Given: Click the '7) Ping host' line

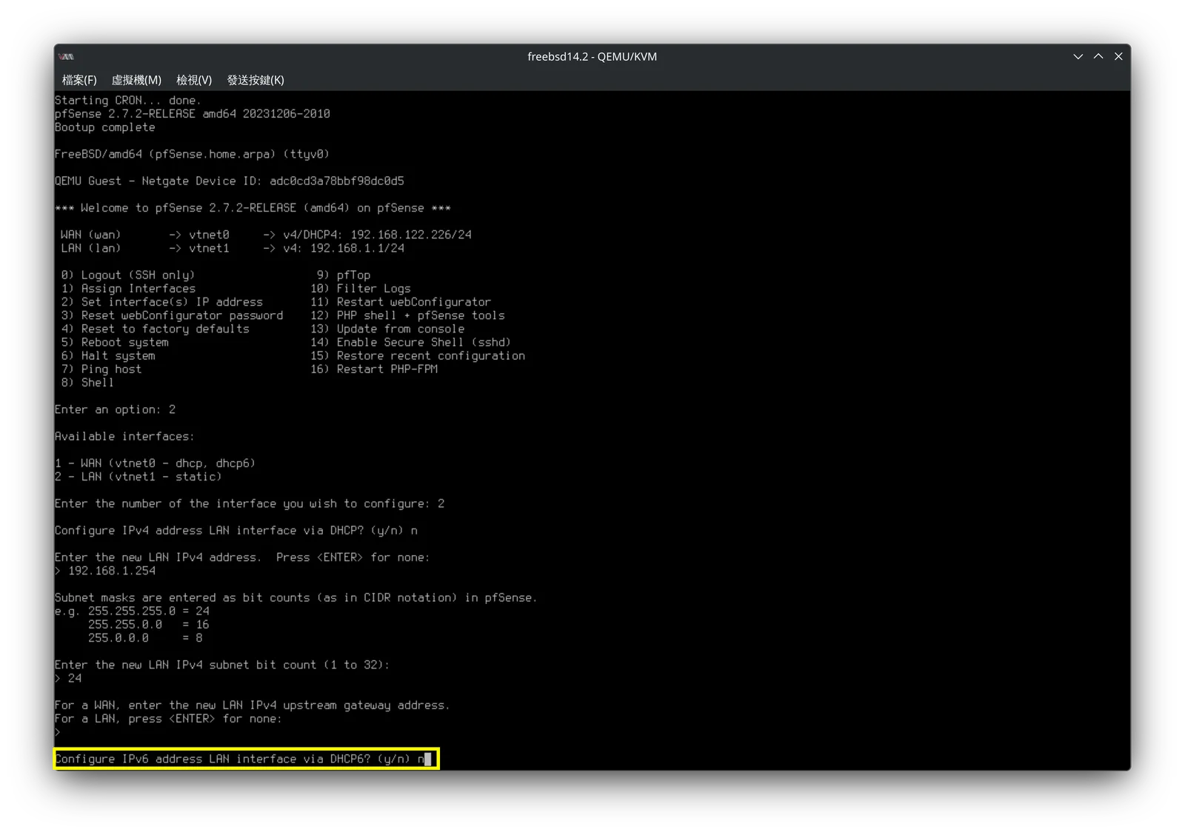Looking at the screenshot, I should (101, 369).
